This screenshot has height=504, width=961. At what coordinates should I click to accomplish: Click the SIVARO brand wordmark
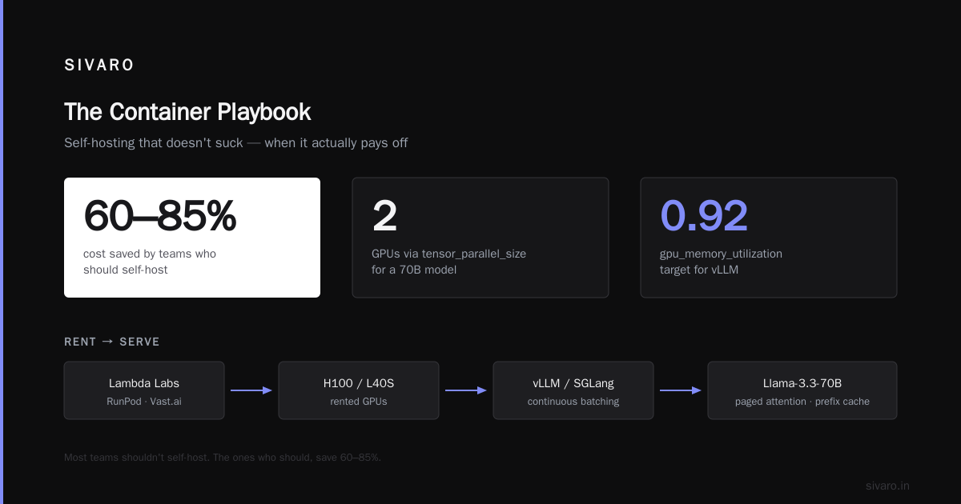tap(99, 66)
